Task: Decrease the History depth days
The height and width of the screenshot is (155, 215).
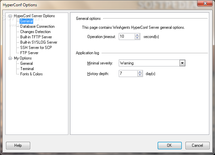Action: [x=140, y=75]
